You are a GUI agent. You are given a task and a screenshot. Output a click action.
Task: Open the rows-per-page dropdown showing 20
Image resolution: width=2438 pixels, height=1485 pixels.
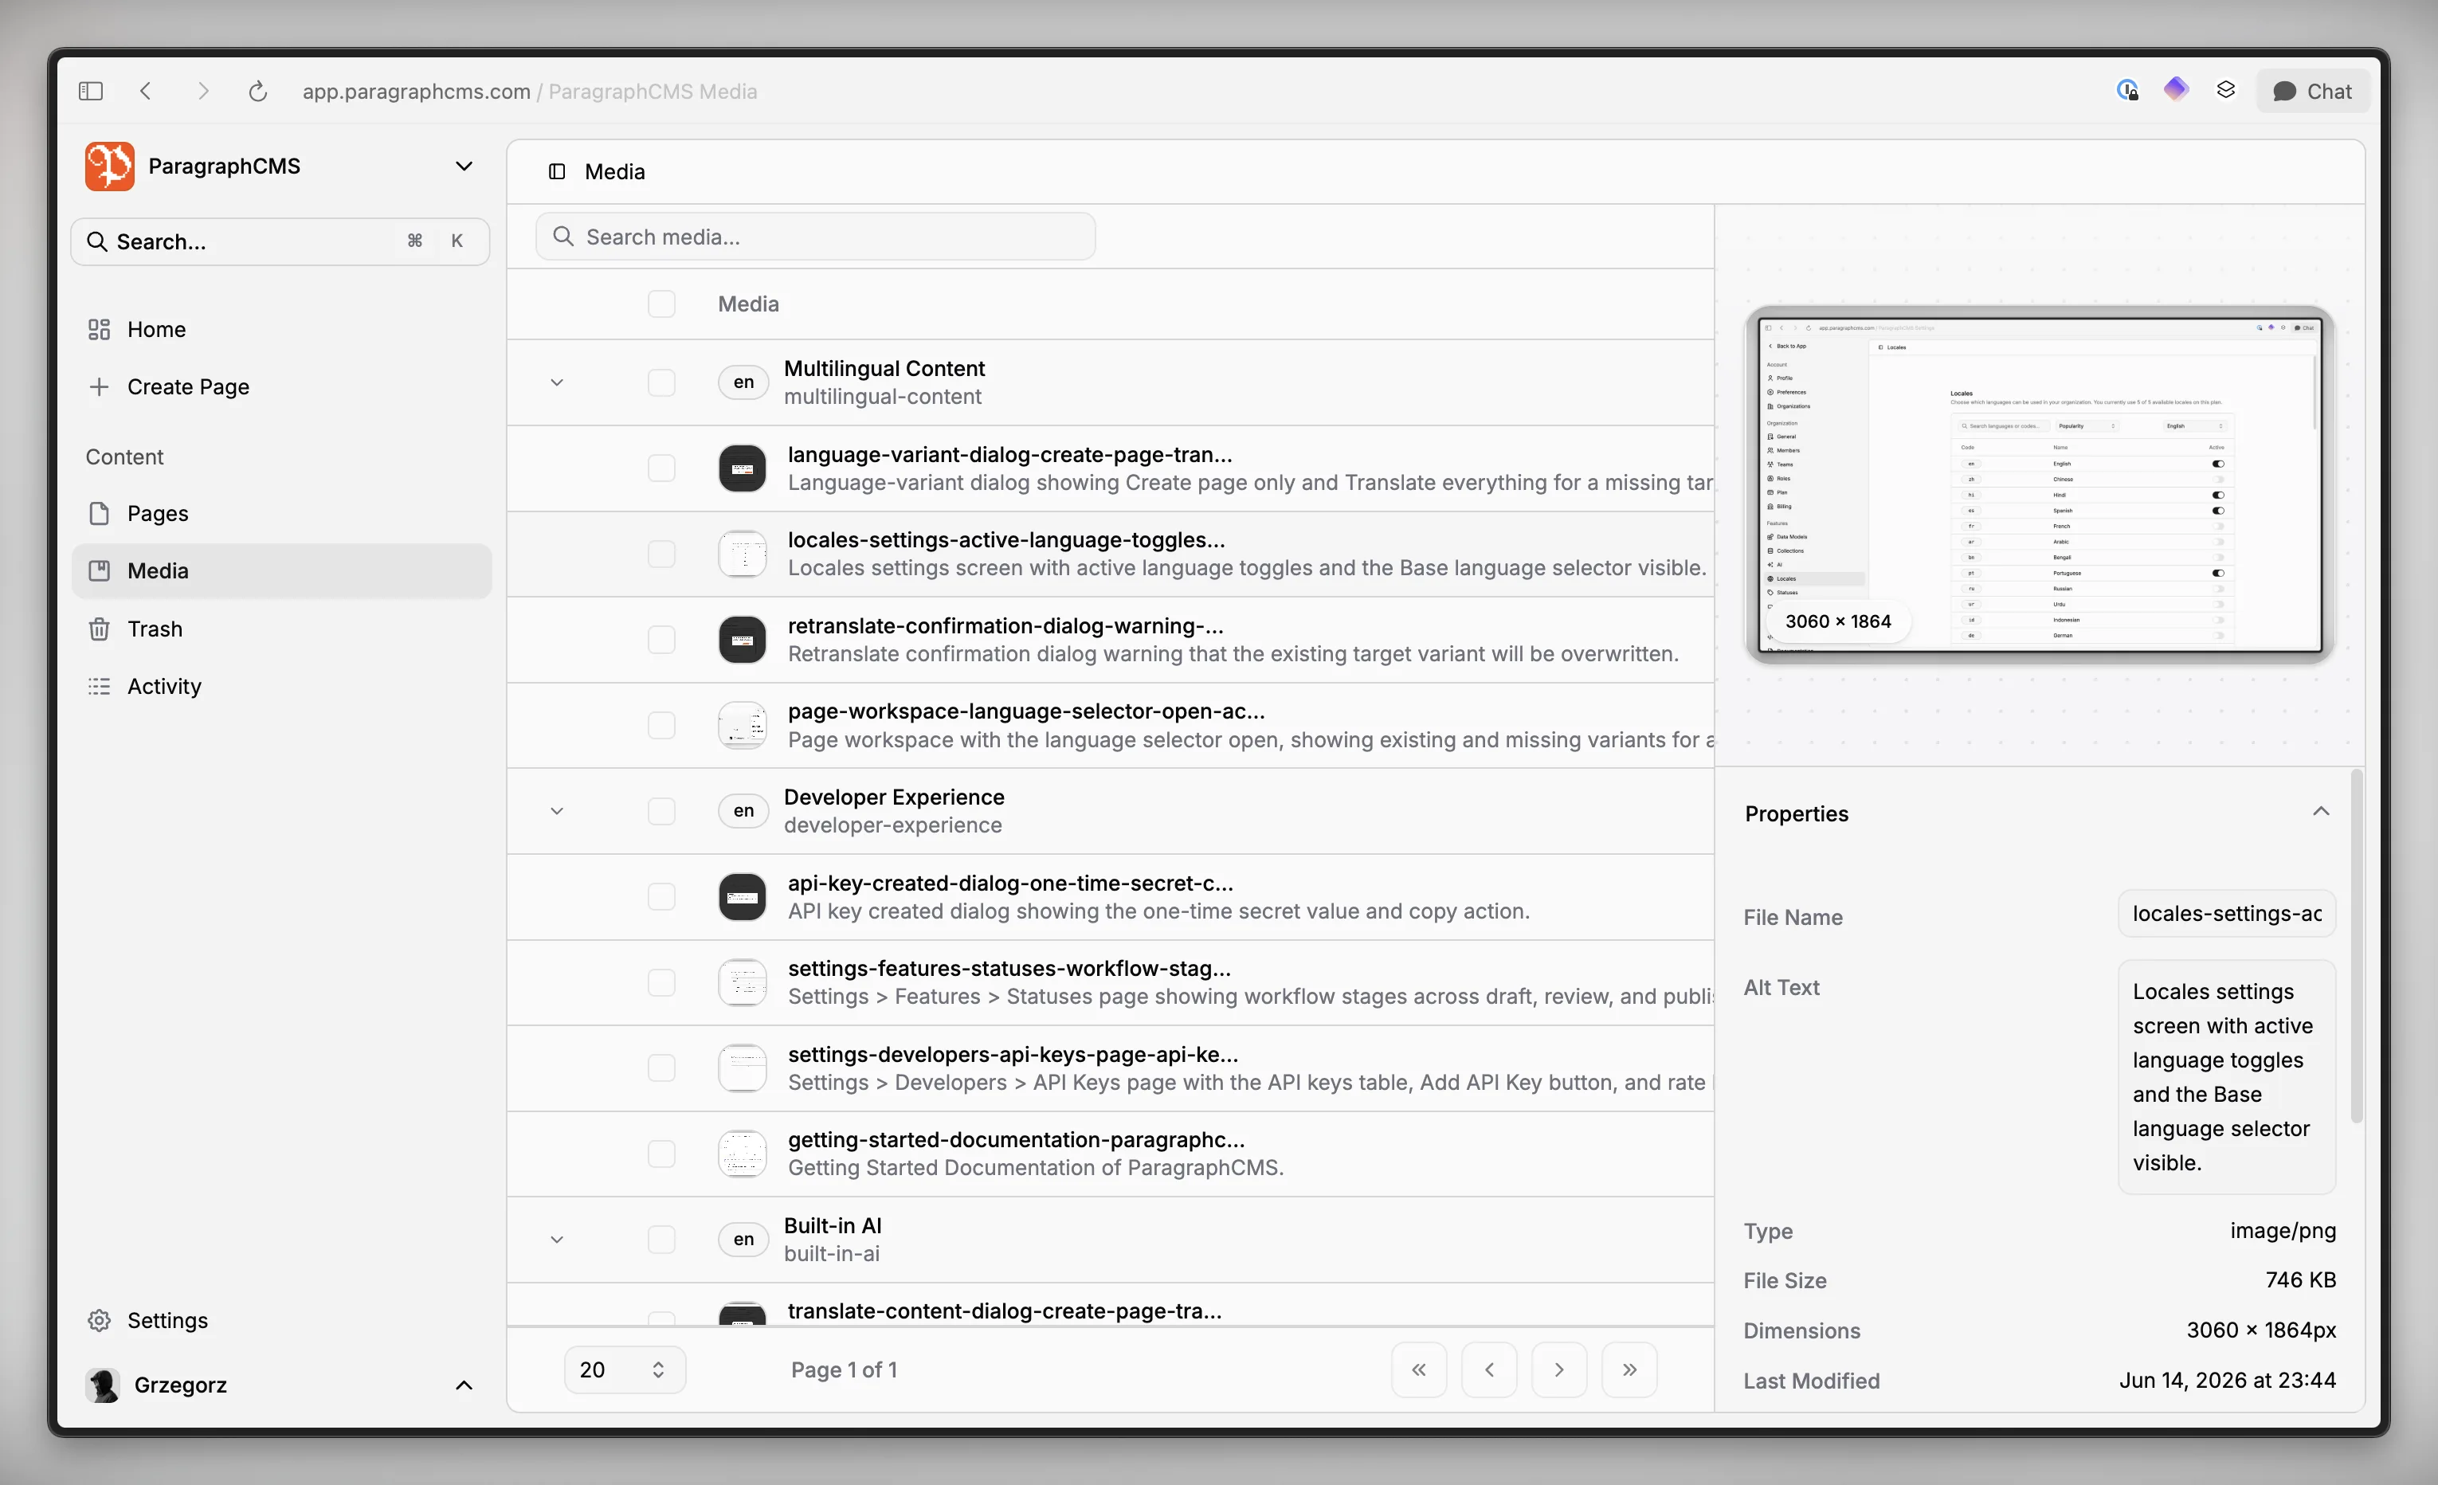click(x=625, y=1369)
